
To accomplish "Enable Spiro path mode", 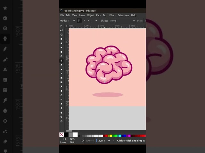I will (x=74, y=20).
